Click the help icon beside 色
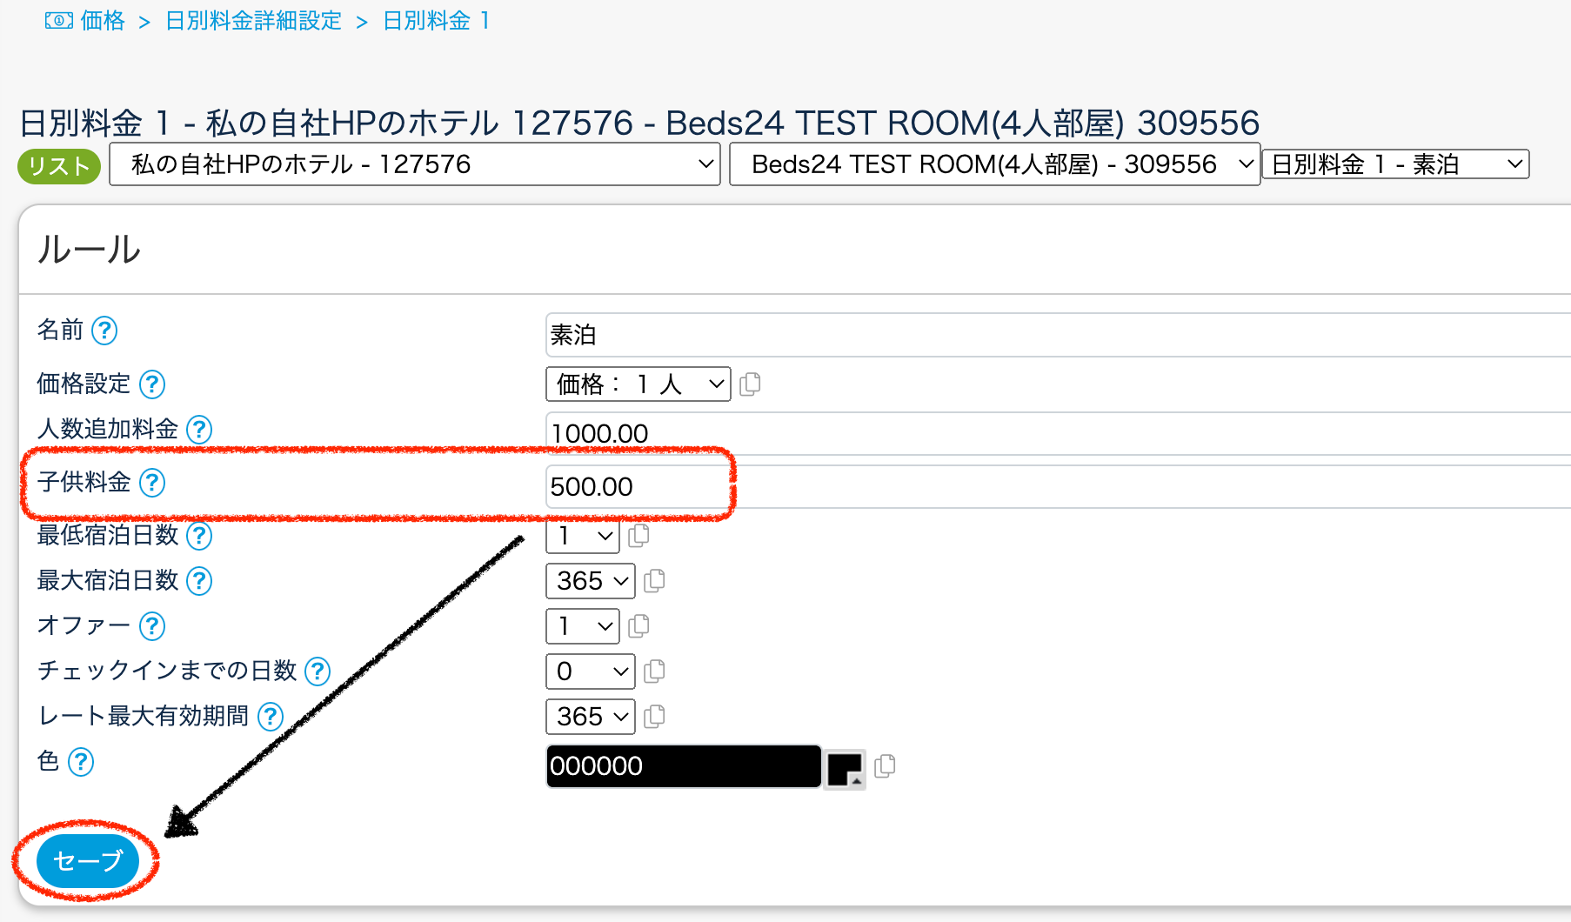Viewport: 1571px width, 922px height. pos(82,763)
